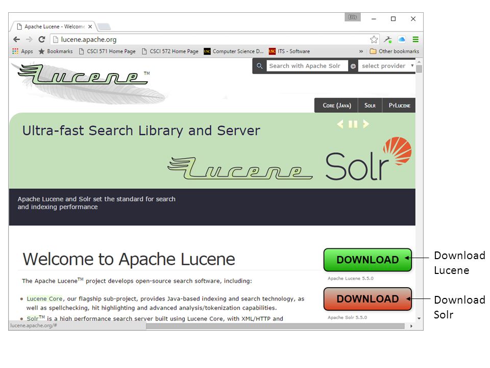Click the Lucene logo in the green banner
The width and height of the screenshot is (490, 368).
(240, 168)
